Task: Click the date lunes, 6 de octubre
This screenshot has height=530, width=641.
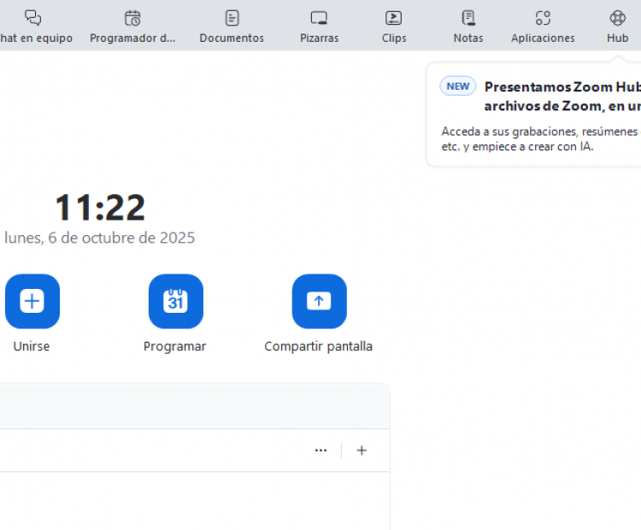Action: [x=99, y=238]
